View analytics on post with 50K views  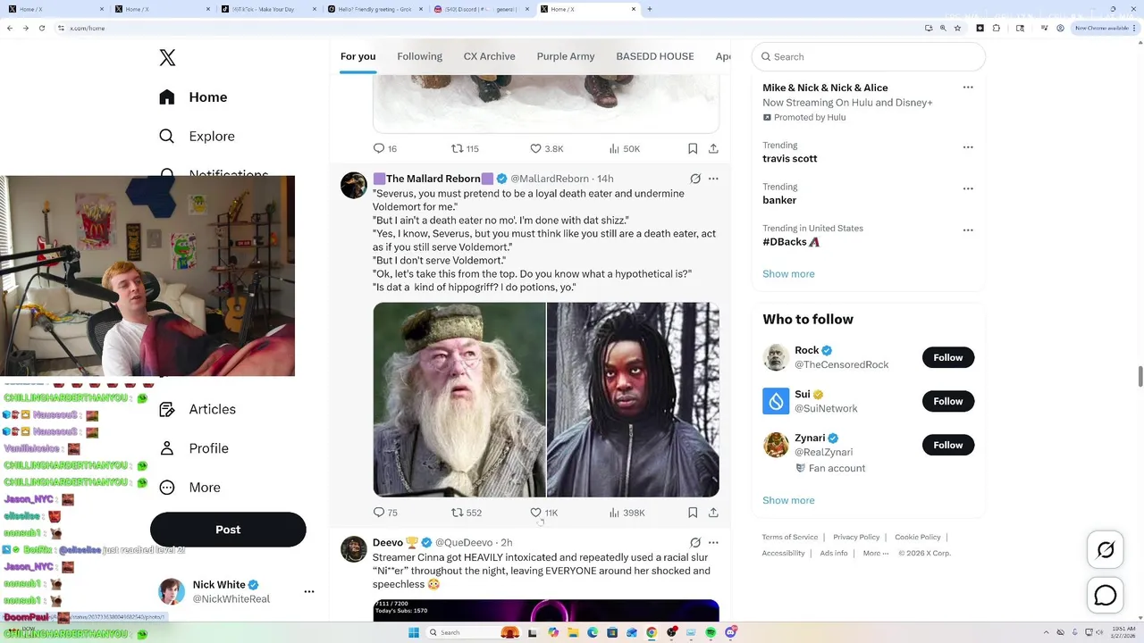[x=614, y=148]
